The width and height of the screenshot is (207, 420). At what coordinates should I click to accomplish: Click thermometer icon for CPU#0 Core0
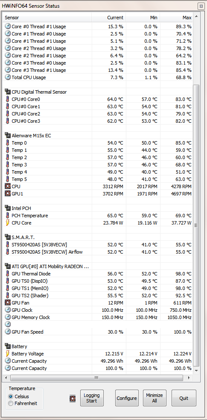(x=8, y=99)
